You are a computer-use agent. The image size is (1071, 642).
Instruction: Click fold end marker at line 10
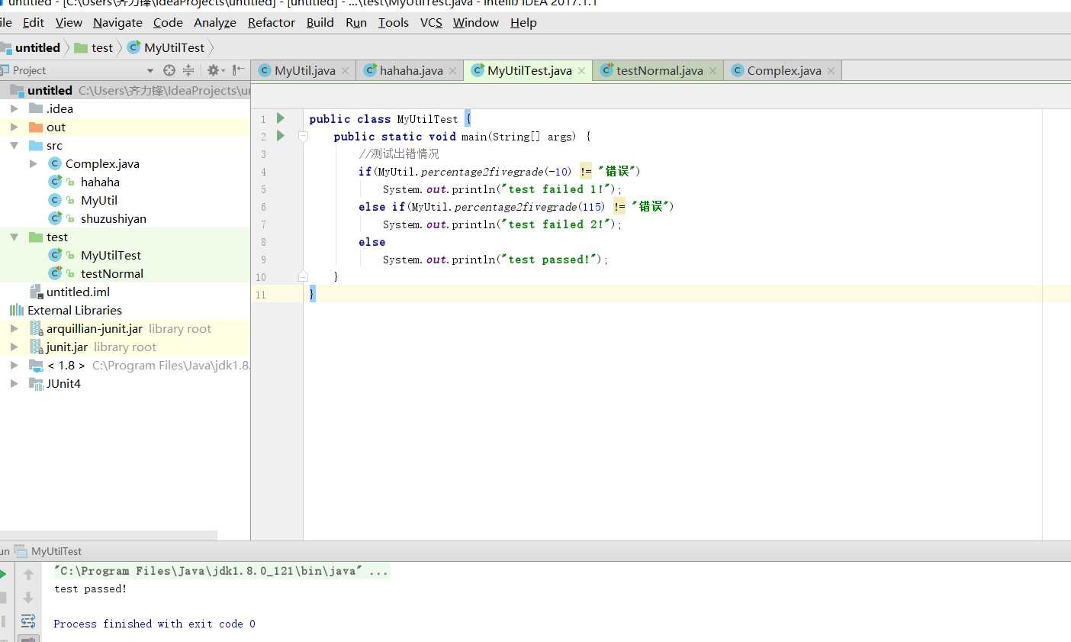(x=303, y=276)
